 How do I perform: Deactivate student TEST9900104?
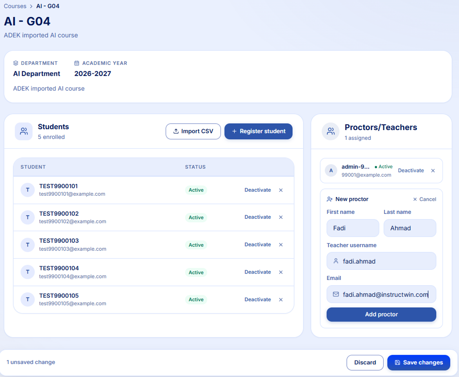pos(257,272)
